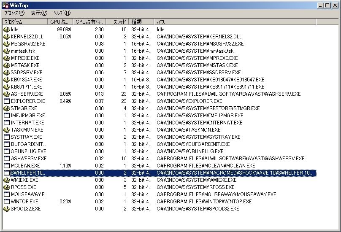341x232 pixels.
Task: Click the gear icon beside SPOOL32.EXE
Action: pyautogui.click(x=7, y=209)
